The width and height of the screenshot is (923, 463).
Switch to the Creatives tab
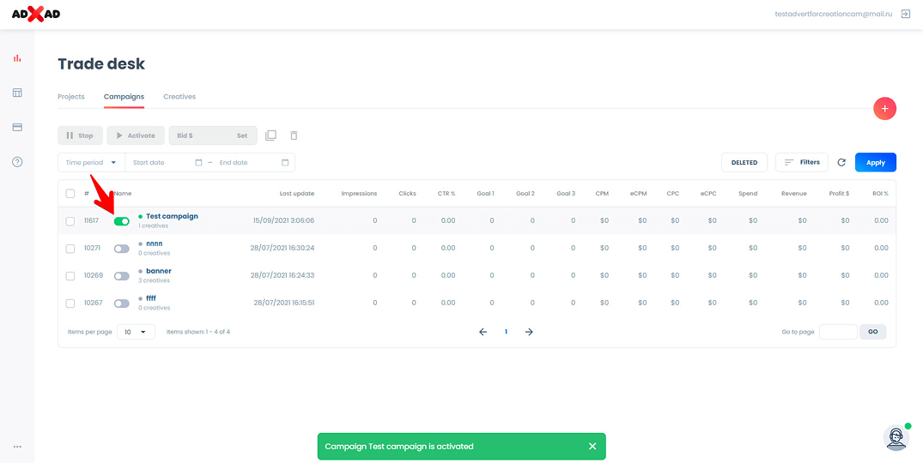(x=179, y=97)
